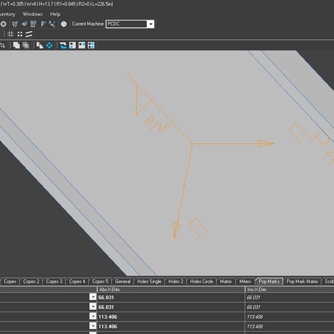
Task: Switch to the Holes 2 tab
Action: pyautogui.click(x=176, y=281)
